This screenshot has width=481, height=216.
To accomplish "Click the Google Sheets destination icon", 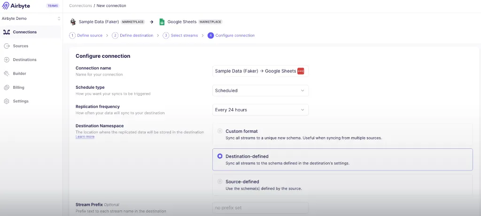I will 162,22.
